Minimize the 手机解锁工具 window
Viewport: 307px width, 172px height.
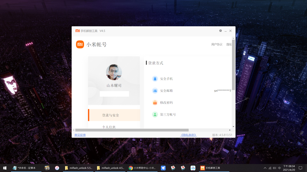[x=226, y=31]
